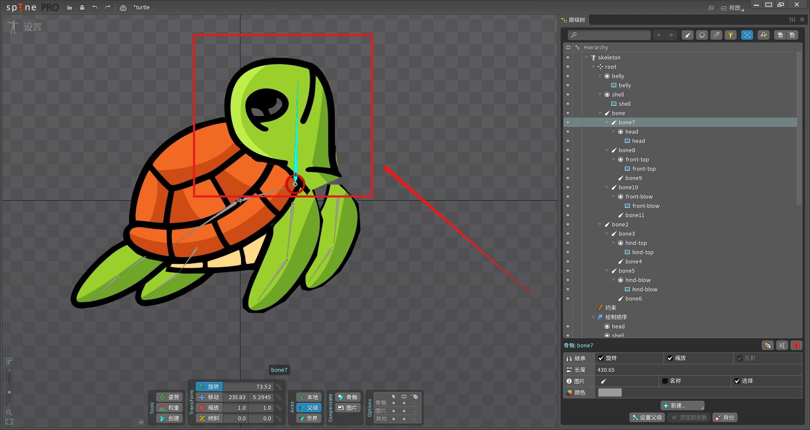
Task: Select the 姿势 pose tool
Action: pyautogui.click(x=169, y=397)
